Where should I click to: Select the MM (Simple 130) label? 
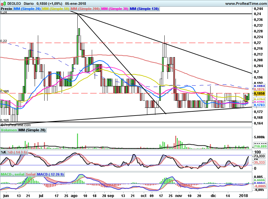click(144, 9)
